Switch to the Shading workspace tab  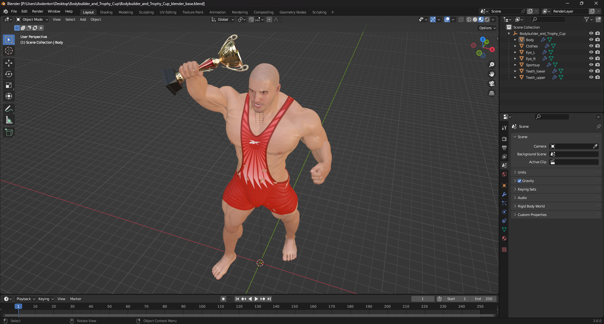[106, 12]
